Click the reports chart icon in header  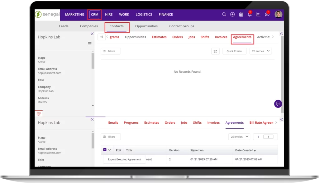point(258,14)
